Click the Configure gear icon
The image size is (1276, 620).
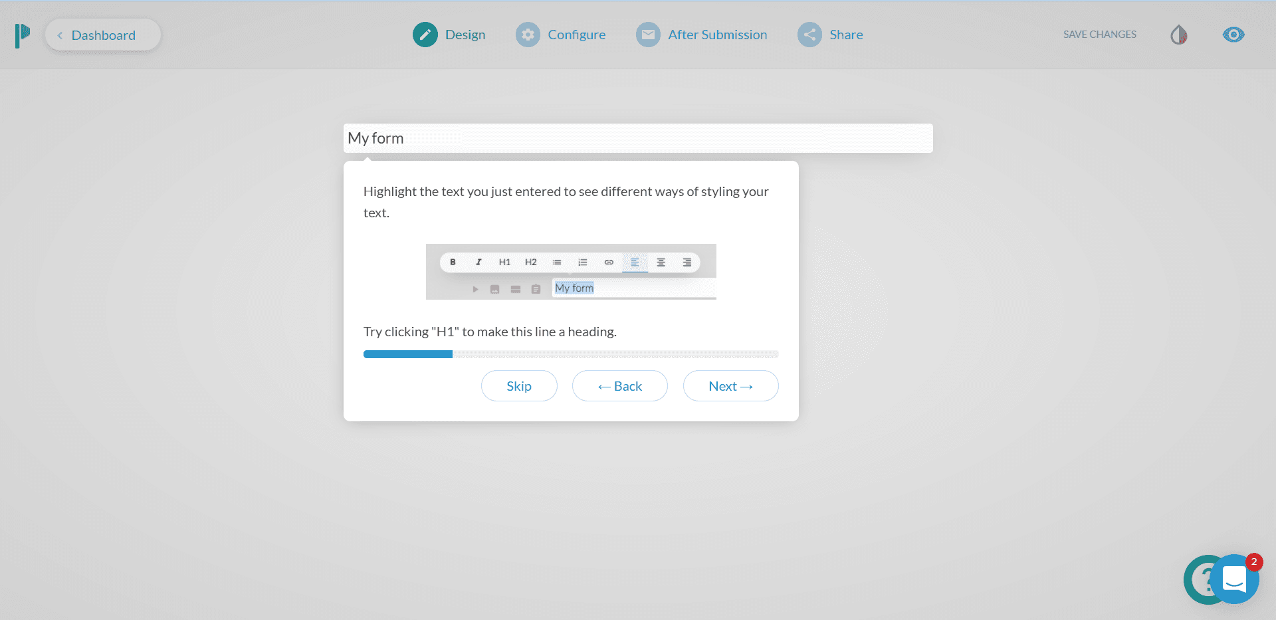click(528, 35)
